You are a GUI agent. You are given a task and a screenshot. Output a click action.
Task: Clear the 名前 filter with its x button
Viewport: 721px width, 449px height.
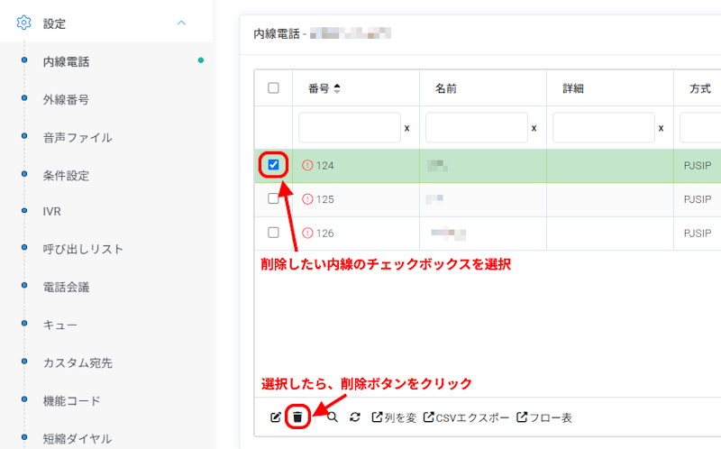534,128
